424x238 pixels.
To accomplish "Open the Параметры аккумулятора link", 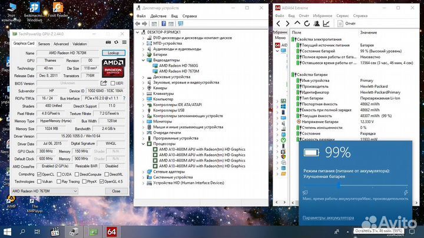I will (328, 217).
